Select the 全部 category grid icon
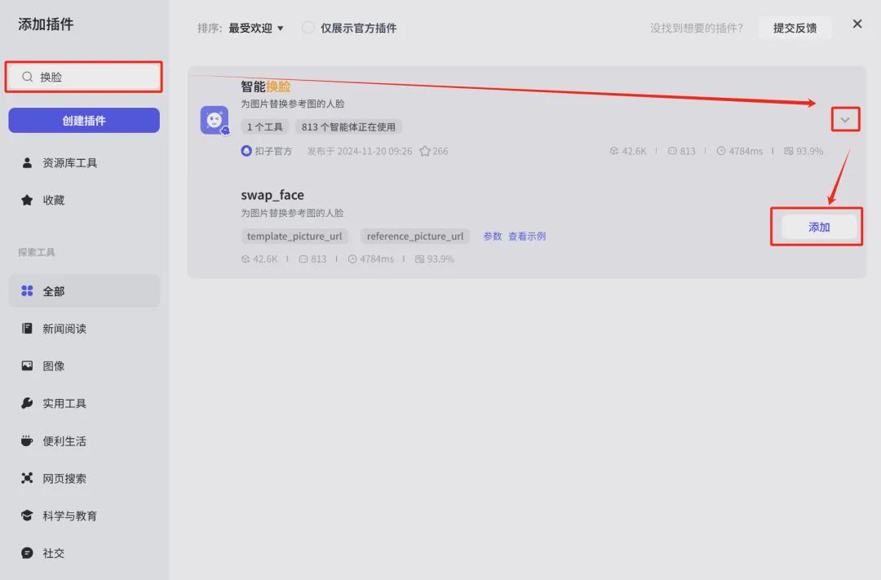 coord(29,291)
